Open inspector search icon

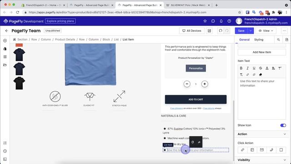click(x=278, y=40)
